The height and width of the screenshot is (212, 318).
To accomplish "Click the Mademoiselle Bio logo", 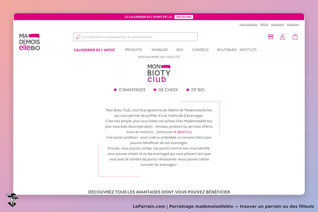I will (30, 42).
